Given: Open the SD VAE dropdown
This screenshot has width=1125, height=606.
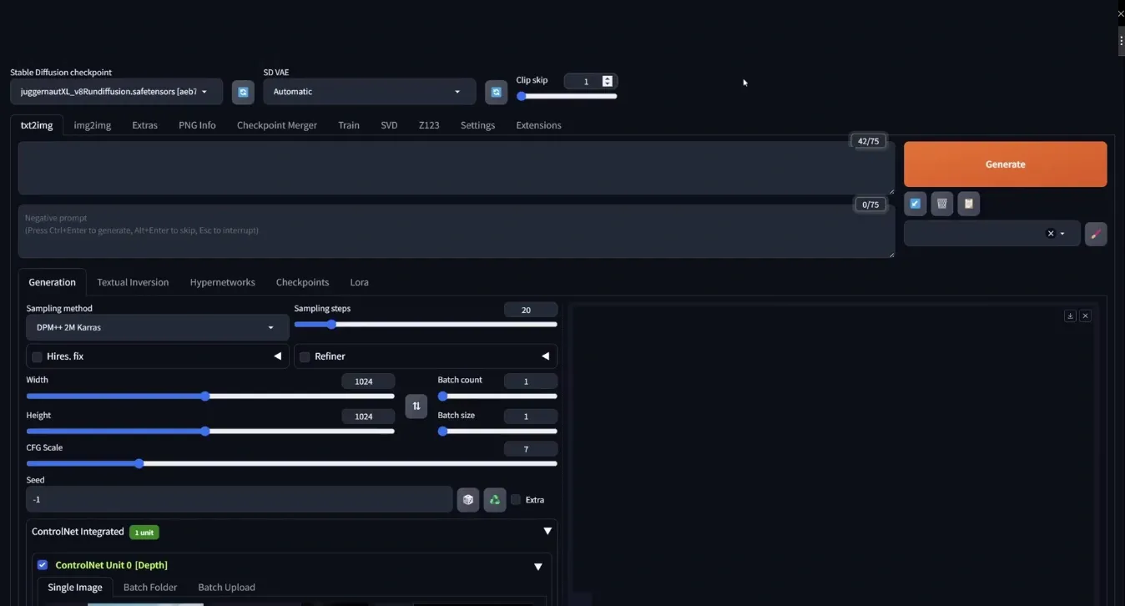Looking at the screenshot, I should [x=369, y=92].
